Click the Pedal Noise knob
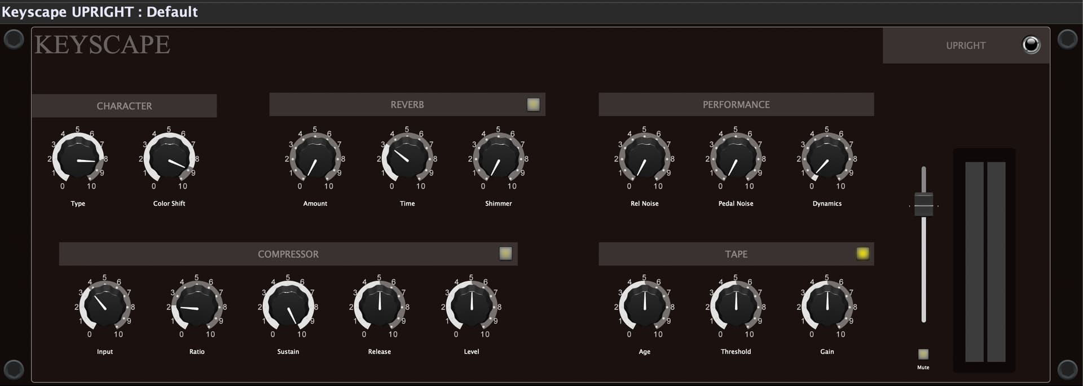Viewport: 1083px width, 386px height. click(736, 159)
